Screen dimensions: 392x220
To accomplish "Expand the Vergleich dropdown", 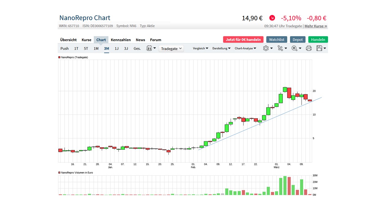I will click(x=201, y=48).
